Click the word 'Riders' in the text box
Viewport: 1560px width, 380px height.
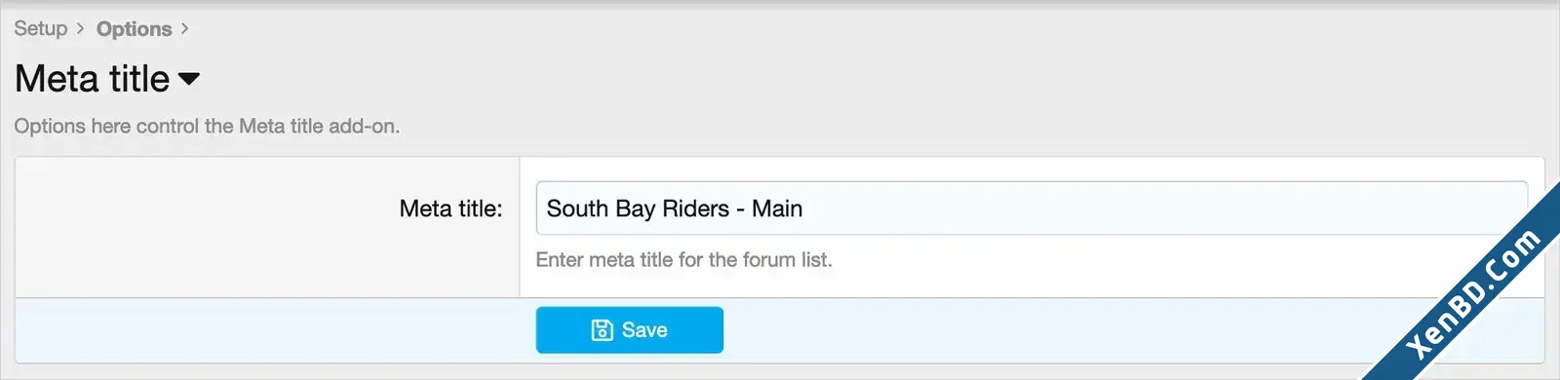coord(696,209)
